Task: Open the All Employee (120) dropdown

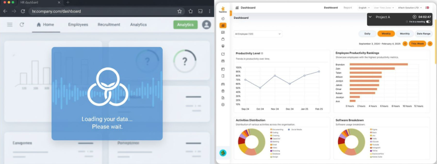Action: point(258,34)
